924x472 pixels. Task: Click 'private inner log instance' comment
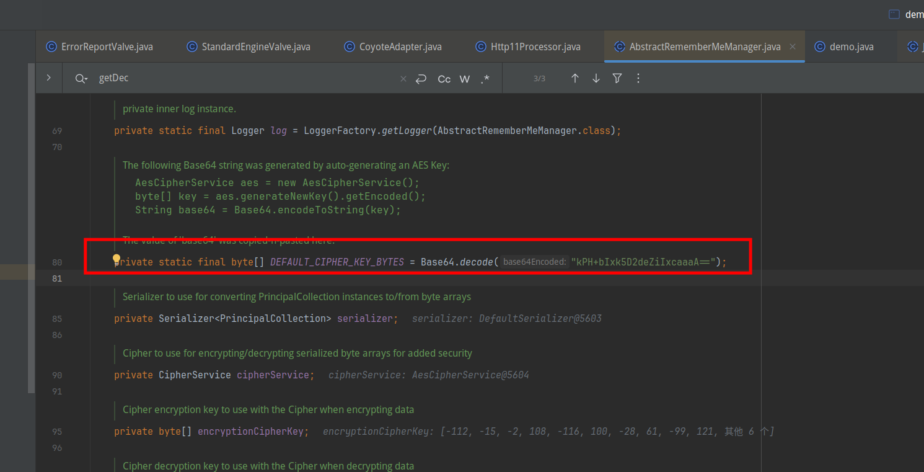(179, 109)
